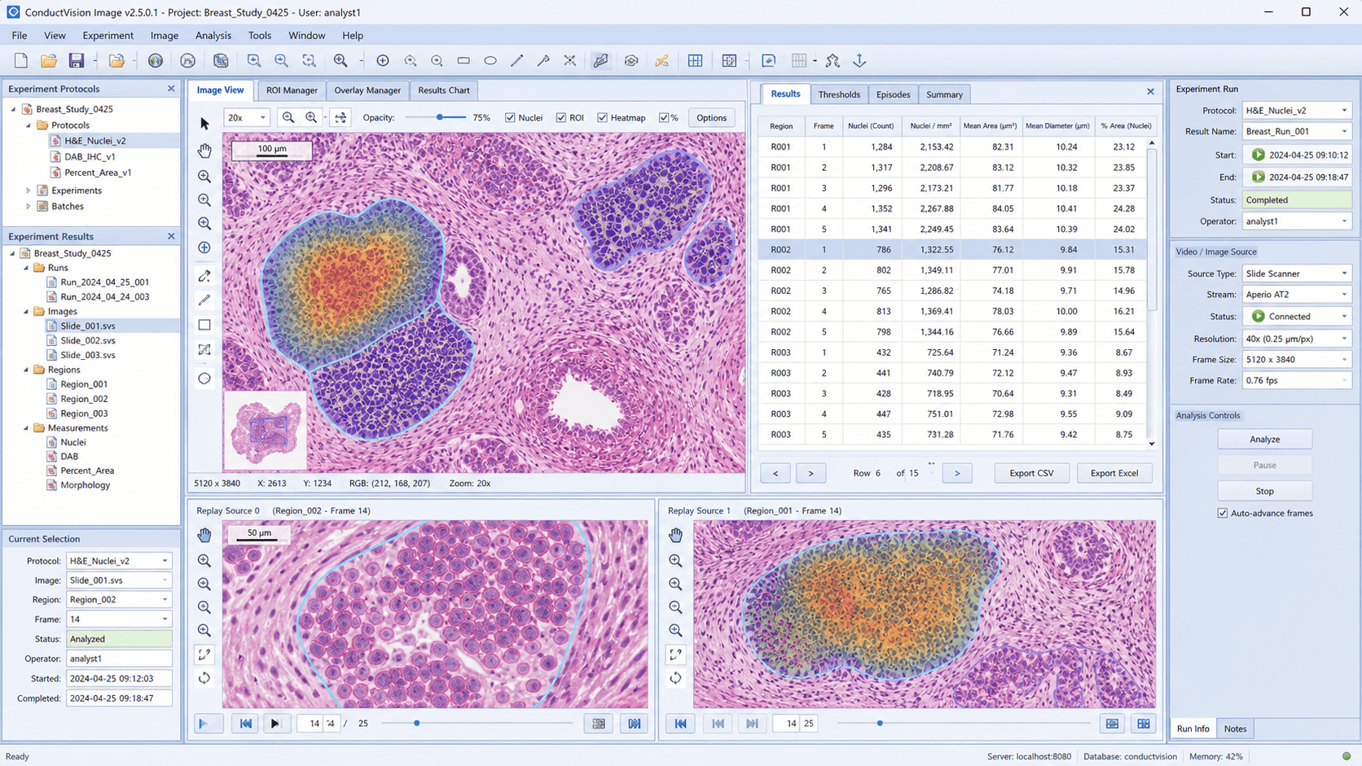1362x766 pixels.
Task: Click the Save disk icon in the toolbar
Action: coord(76,61)
